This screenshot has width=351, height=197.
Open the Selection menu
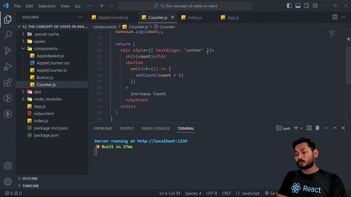tap(47, 6)
